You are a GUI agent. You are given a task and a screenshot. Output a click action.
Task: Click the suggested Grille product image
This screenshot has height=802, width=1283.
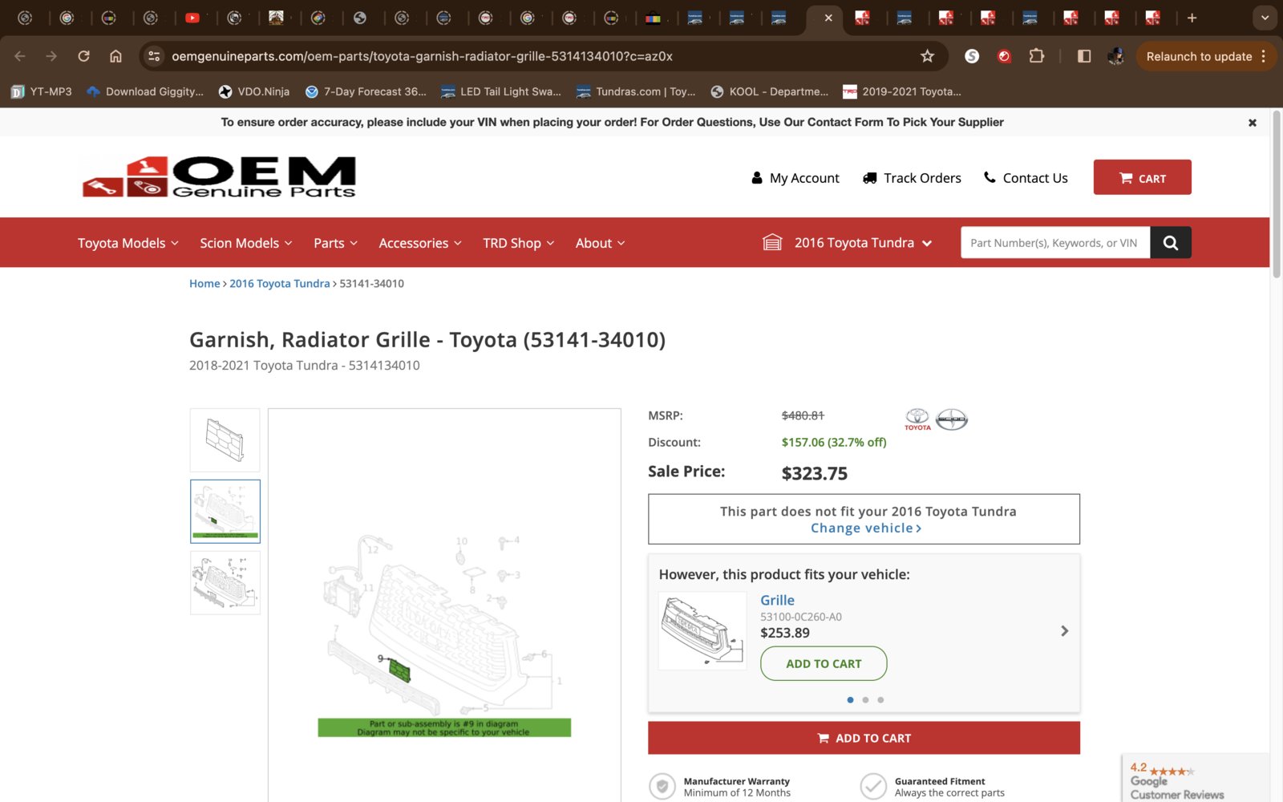coord(702,631)
